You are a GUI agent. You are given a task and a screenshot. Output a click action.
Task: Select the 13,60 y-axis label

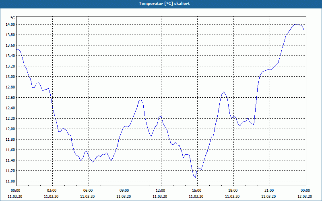[10, 45]
